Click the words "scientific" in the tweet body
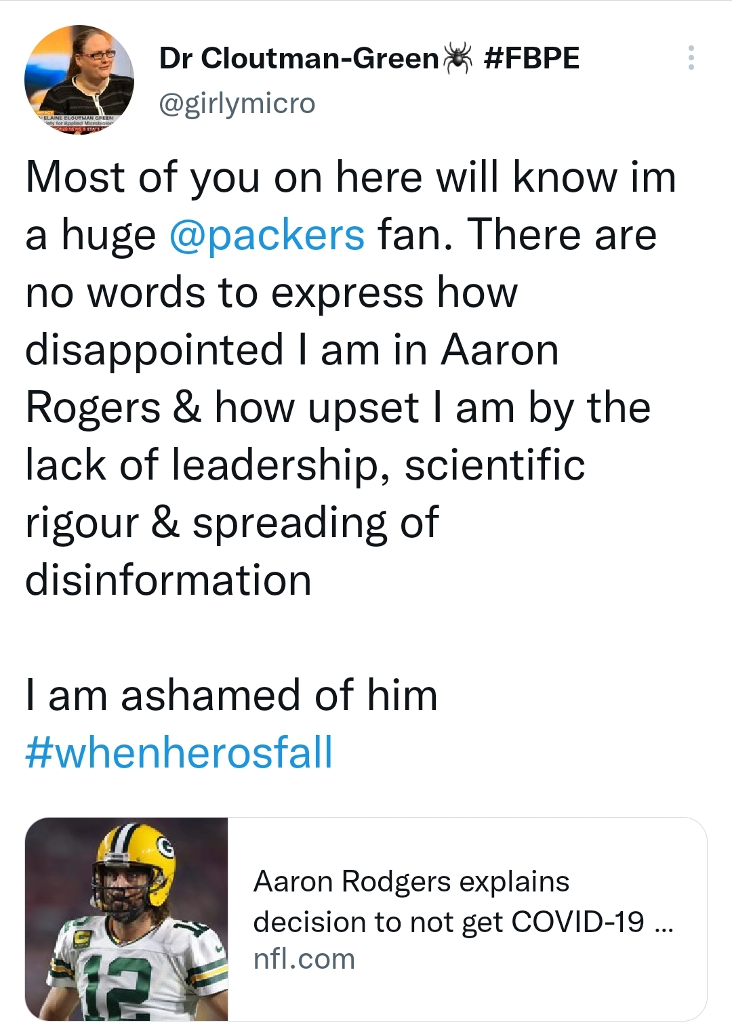This screenshot has width=732, height=1029. tap(495, 465)
